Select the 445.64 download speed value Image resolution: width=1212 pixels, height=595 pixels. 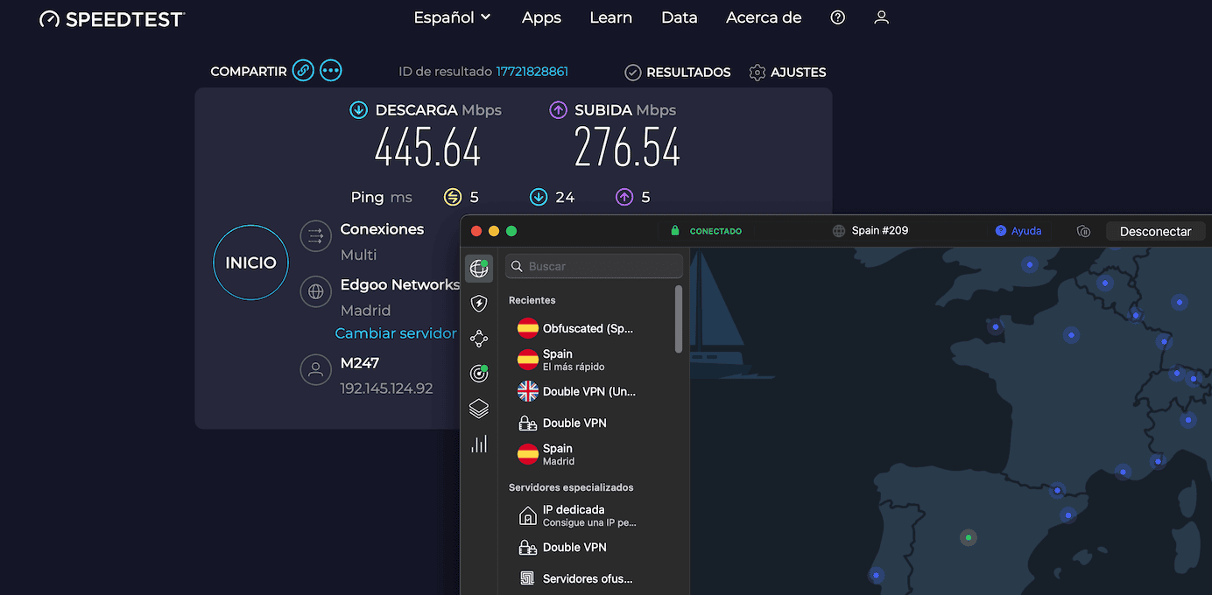click(x=427, y=148)
